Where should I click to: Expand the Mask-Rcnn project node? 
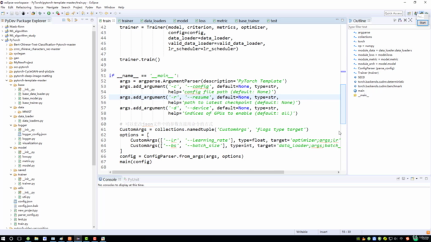[3, 27]
